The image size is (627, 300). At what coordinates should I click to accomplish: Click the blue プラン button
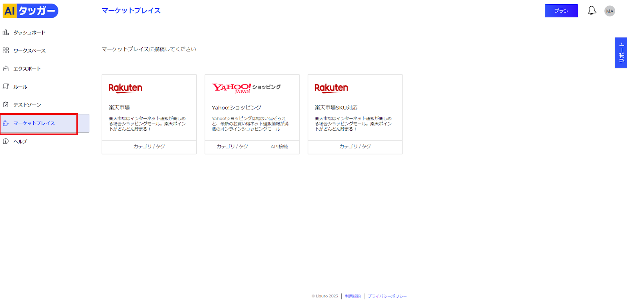coord(561,11)
